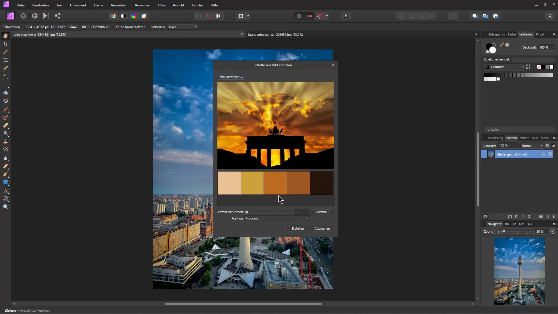Select the Color Picker eyedropper tool
This screenshot has height=314, width=558.
point(6,52)
